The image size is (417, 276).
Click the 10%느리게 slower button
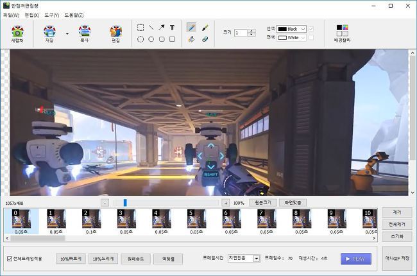(103, 259)
